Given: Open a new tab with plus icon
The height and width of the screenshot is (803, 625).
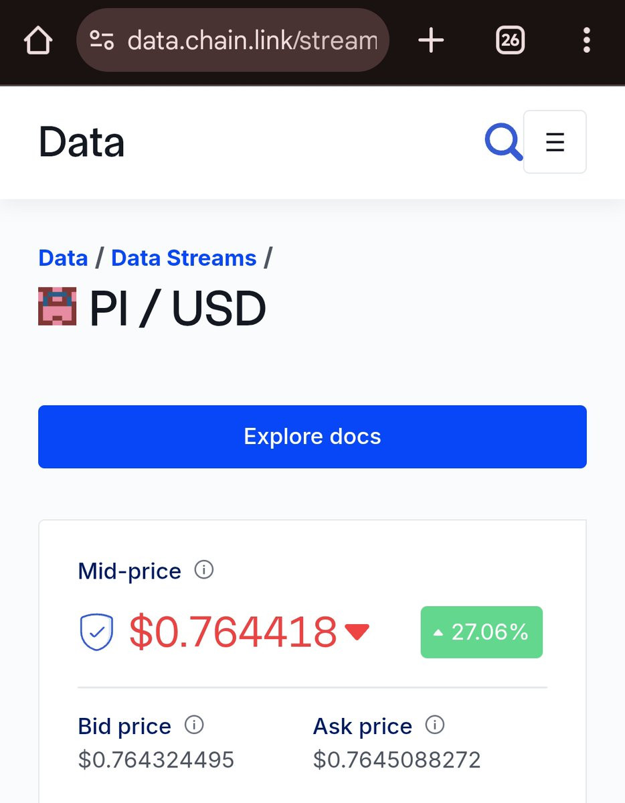Looking at the screenshot, I should 430,40.
